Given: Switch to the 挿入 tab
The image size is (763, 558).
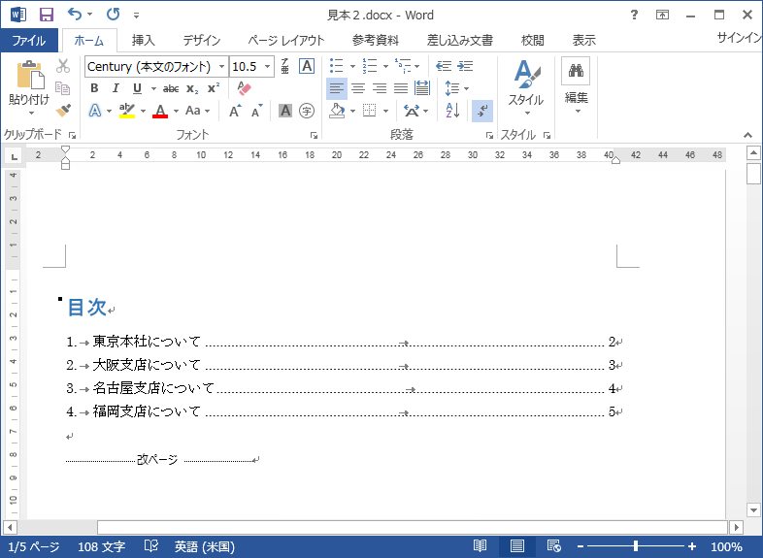Looking at the screenshot, I should click(143, 40).
